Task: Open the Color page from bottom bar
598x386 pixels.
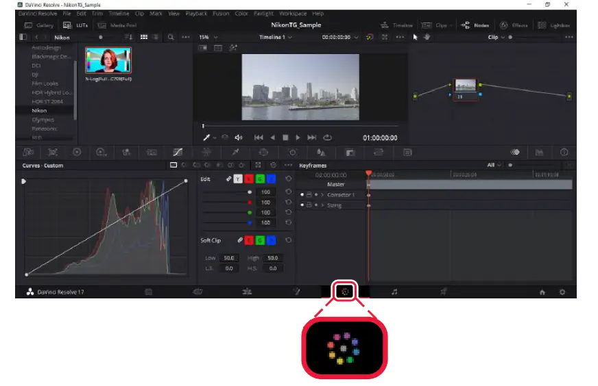Action: 345,292
